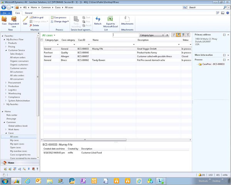Create a Dependent case from the ribbon

pos(13,19)
